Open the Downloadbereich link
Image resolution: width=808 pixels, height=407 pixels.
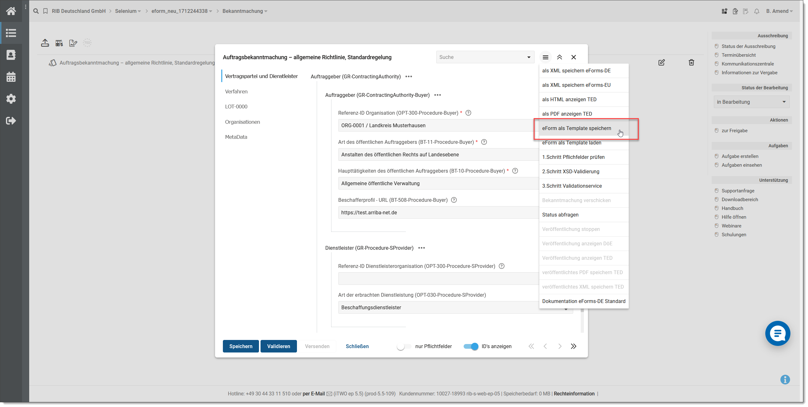[740, 200]
